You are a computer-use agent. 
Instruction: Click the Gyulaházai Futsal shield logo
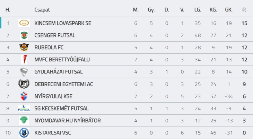[x=24, y=72]
